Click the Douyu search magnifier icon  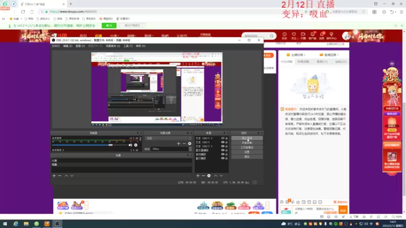coord(272,36)
